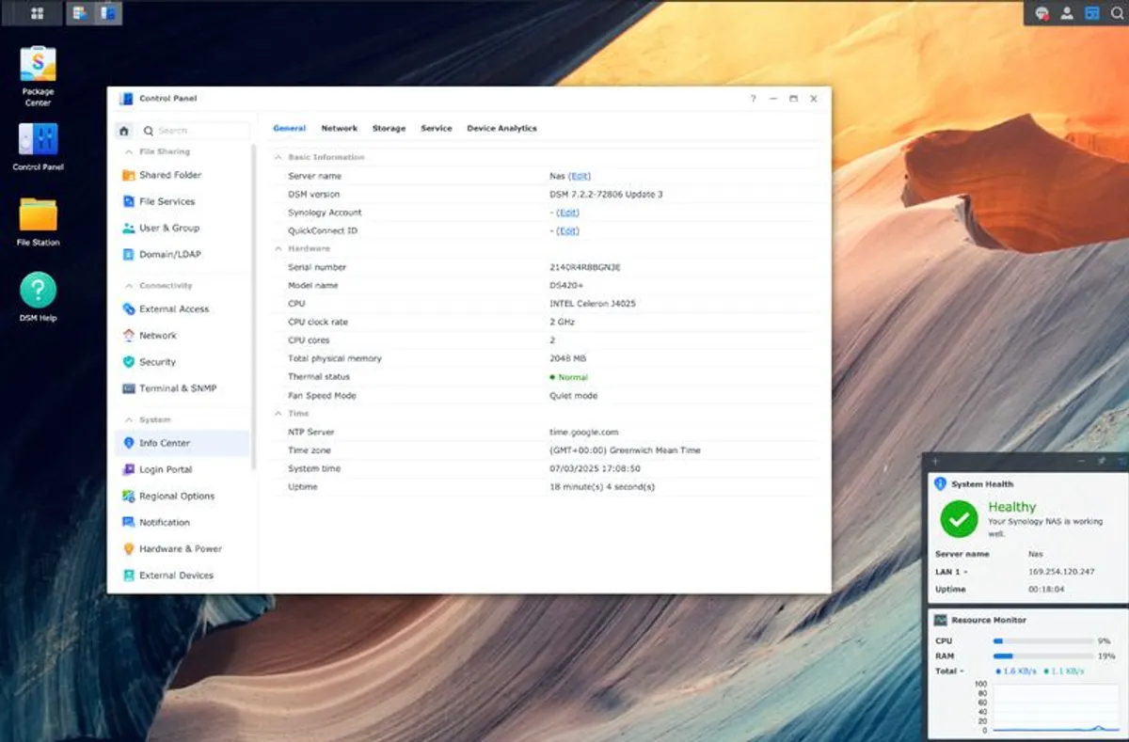The height and width of the screenshot is (742, 1129).
Task: Open Shared Folder in sidebar
Action: 182,175
